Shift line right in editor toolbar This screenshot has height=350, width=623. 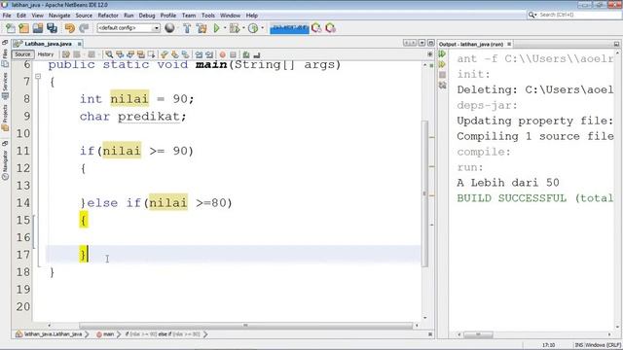click(x=209, y=54)
